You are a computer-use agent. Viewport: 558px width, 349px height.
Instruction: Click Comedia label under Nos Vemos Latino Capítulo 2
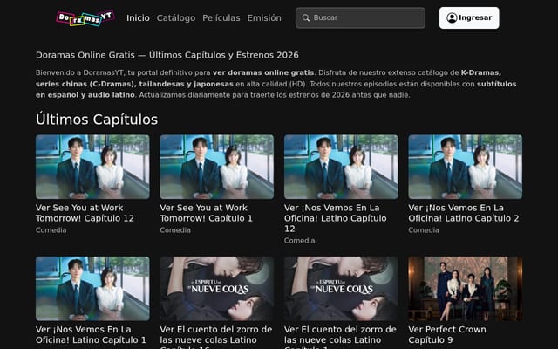[424, 230]
